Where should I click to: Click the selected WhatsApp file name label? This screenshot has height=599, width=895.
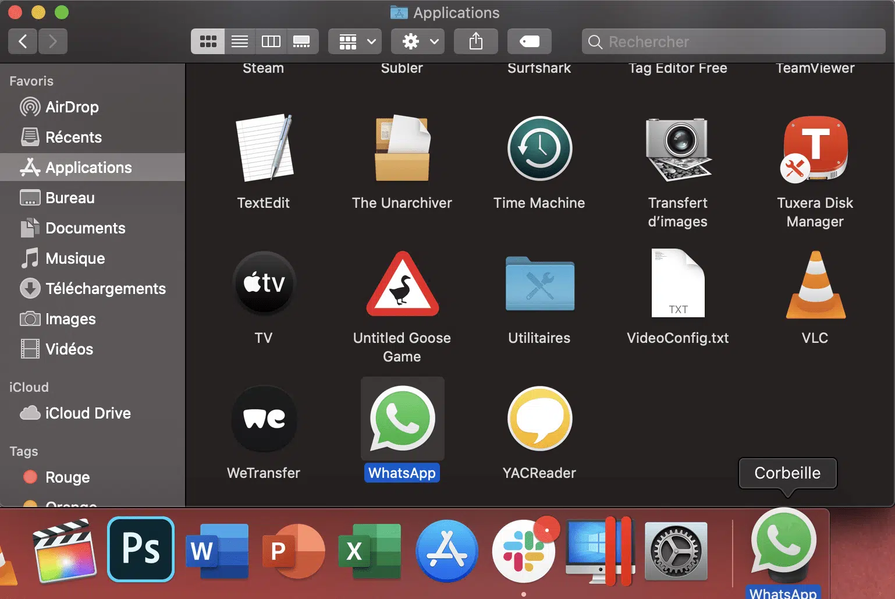pos(402,473)
